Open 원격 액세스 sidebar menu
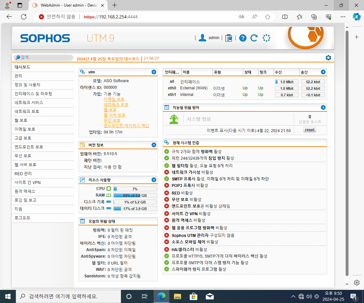This screenshot has height=303, width=364. click(43, 191)
